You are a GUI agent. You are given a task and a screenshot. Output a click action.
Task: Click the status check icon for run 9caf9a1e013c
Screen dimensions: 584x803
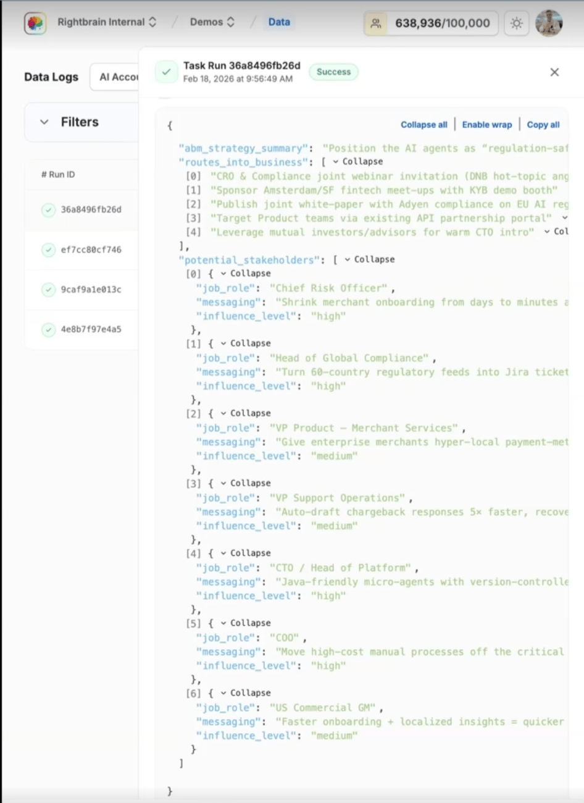48,290
